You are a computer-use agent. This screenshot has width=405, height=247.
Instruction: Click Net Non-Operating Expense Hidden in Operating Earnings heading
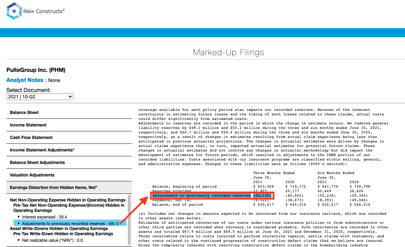pyautogui.click(x=68, y=200)
